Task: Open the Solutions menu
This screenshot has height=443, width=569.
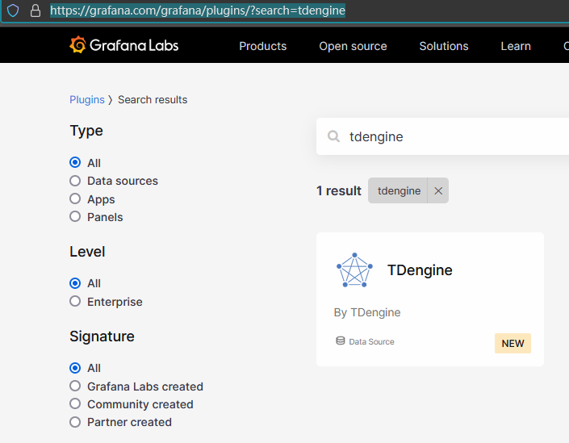Action: 443,46
